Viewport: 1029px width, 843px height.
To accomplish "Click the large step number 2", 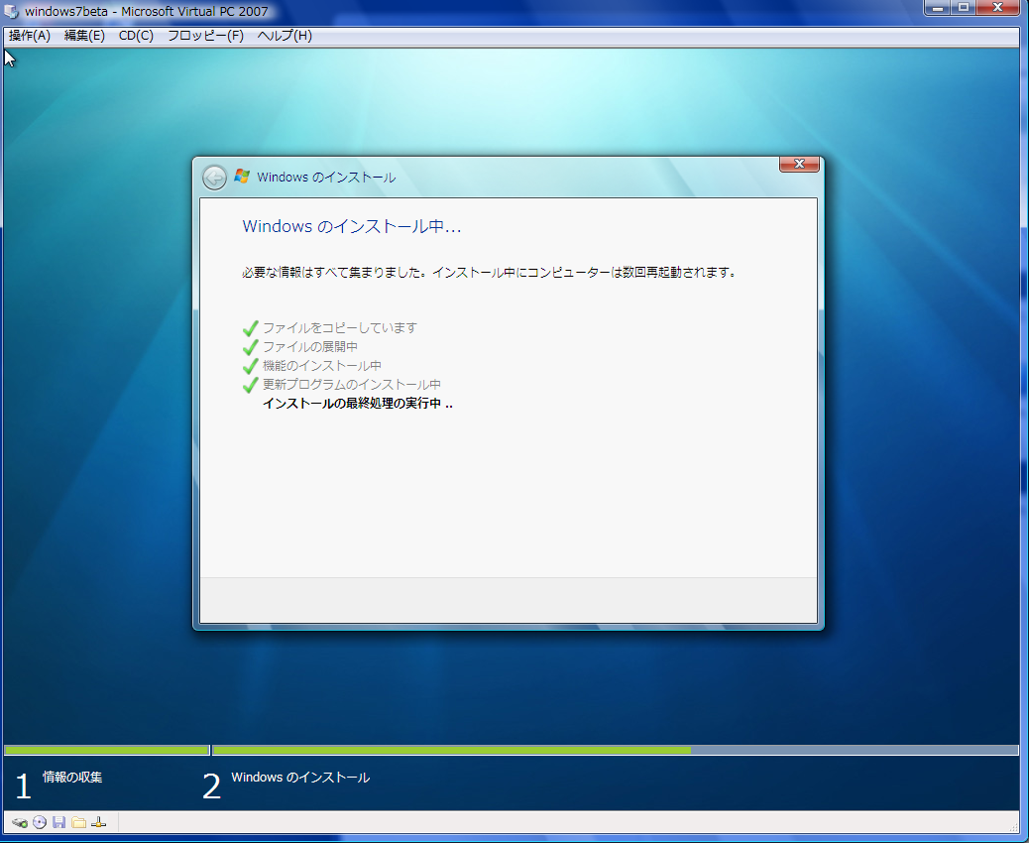I will (211, 786).
